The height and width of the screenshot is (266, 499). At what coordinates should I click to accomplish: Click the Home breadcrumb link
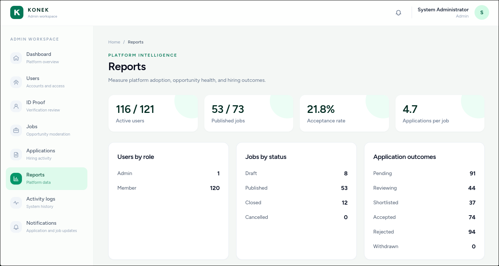[x=114, y=42]
